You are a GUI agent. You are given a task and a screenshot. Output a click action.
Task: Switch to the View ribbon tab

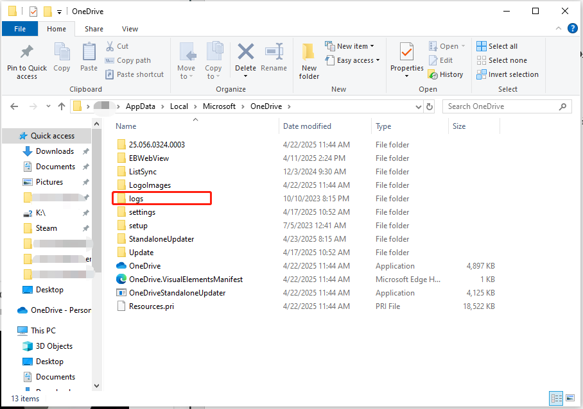pos(130,29)
